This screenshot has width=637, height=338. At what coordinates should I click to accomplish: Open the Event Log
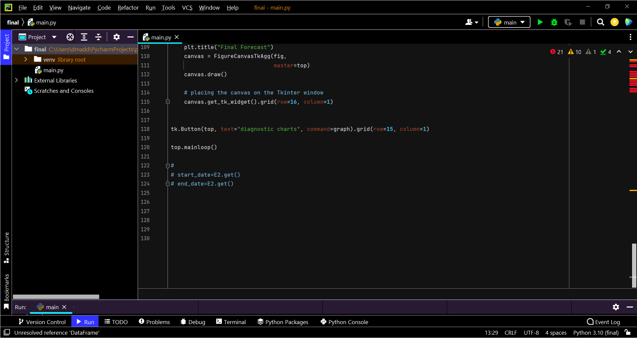pos(603,322)
